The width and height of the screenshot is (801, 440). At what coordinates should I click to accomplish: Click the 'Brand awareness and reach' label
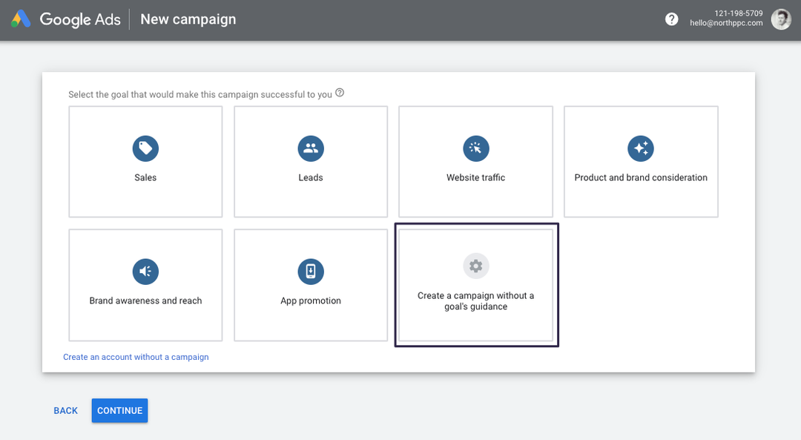point(145,301)
